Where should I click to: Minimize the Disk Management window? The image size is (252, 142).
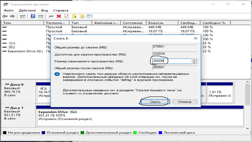pos(213,4)
